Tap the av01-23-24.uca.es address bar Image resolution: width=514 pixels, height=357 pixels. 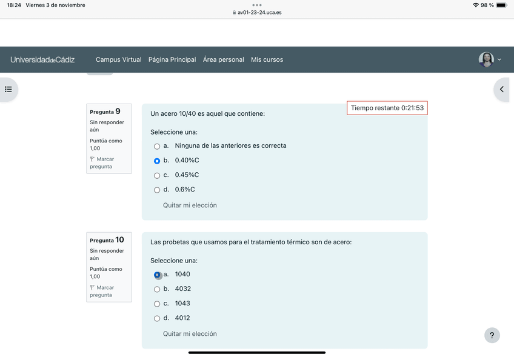coord(257,13)
